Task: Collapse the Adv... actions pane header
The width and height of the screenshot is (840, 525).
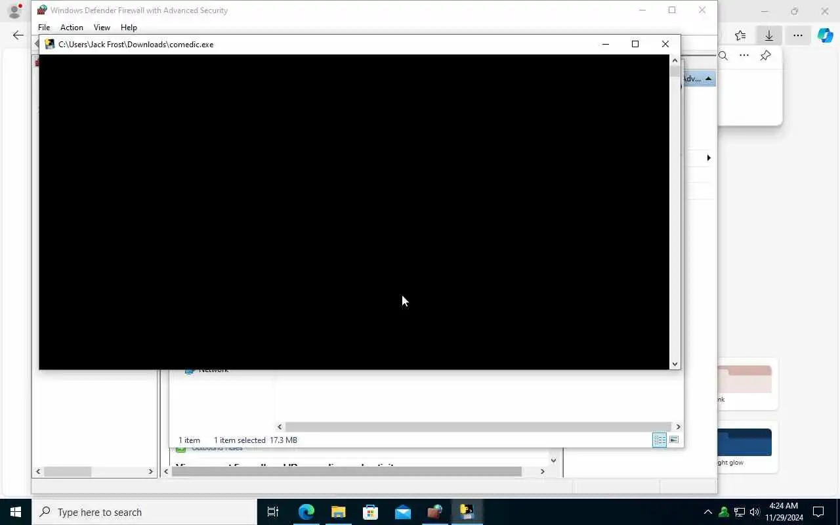Action: pos(708,79)
